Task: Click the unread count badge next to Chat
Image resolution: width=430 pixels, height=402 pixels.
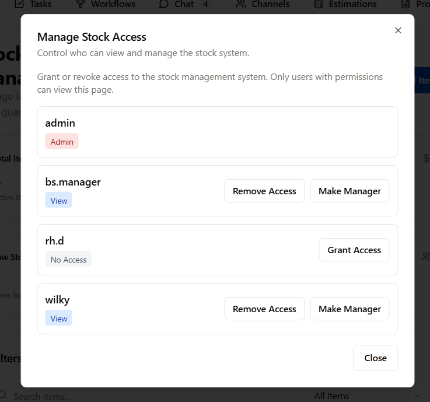Action: pos(205,4)
